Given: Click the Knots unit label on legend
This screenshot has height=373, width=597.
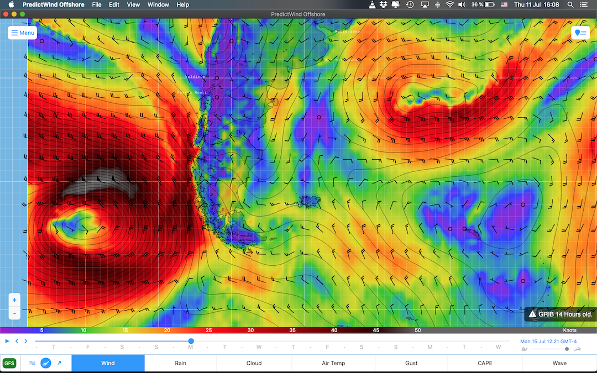Looking at the screenshot, I should (x=569, y=330).
